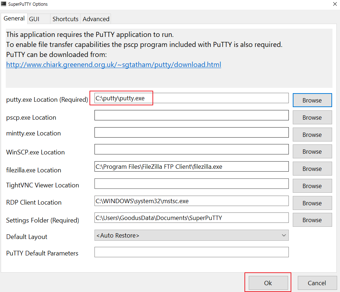Image resolution: width=340 pixels, height=292 pixels.
Task: Click the WinSCP.exe Location input field
Action: click(x=191, y=149)
